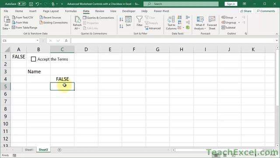Customize the Quick Access Toolbar
Image resolution: width=280 pixels, height=158 pixels.
62,4
